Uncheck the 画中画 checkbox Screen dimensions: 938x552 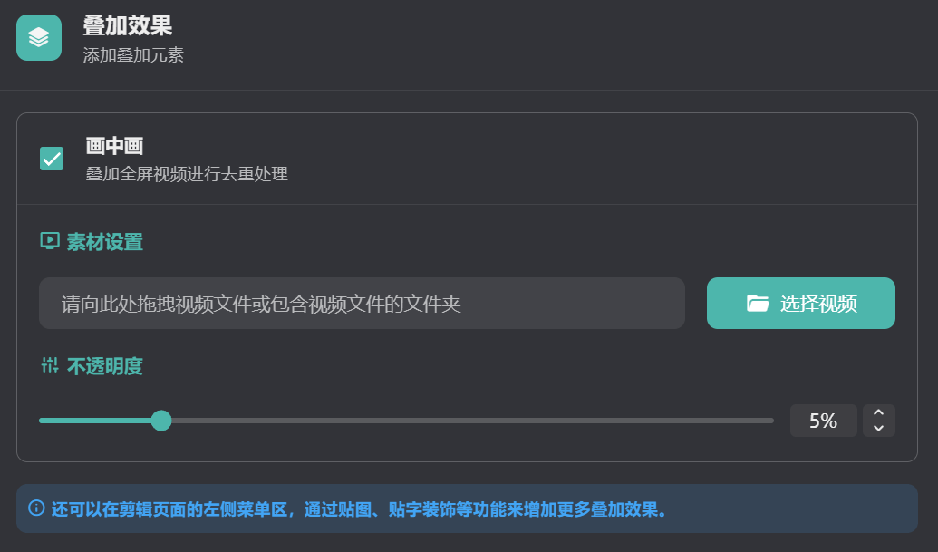pos(52,159)
